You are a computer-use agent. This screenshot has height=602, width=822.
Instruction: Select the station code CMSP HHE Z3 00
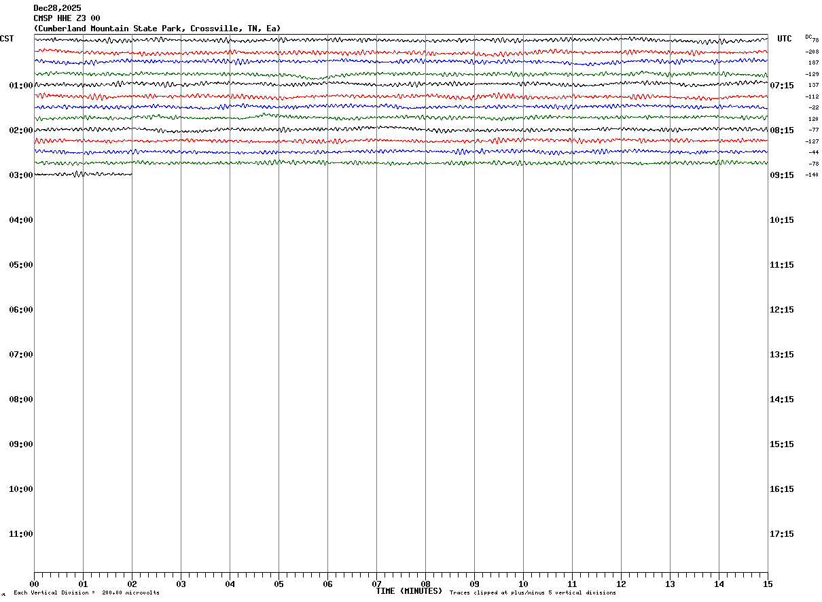pos(67,18)
